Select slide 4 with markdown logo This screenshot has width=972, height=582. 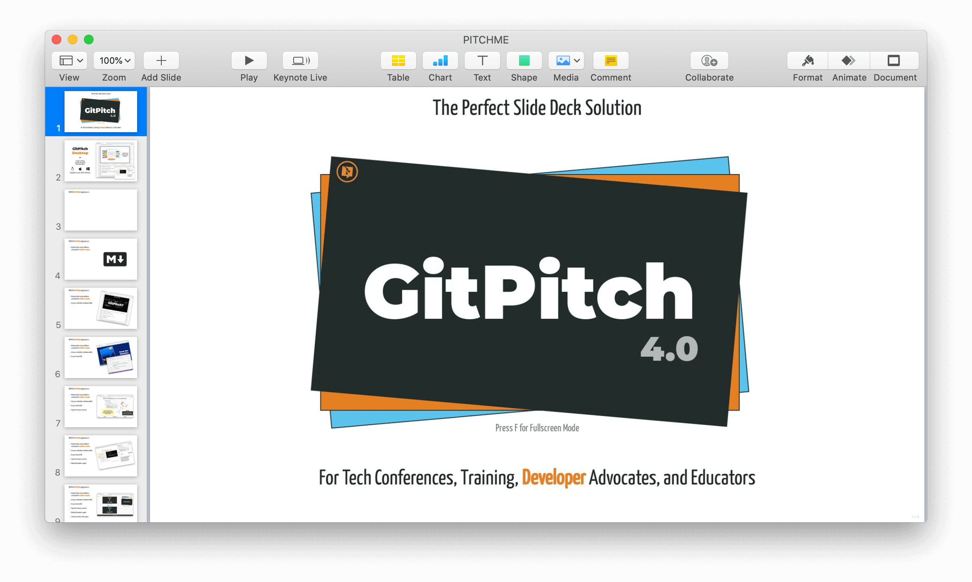click(x=100, y=259)
